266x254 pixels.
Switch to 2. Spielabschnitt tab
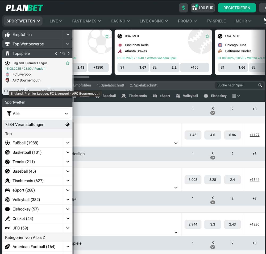[x=144, y=85]
